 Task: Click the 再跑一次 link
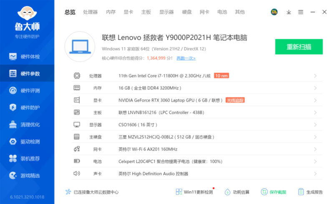pyautogui.click(x=186, y=58)
